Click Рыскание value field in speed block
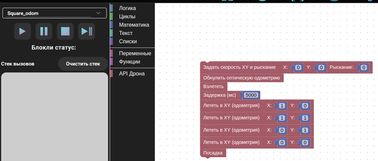The width and height of the screenshot is (378, 161). pyautogui.click(x=364, y=68)
